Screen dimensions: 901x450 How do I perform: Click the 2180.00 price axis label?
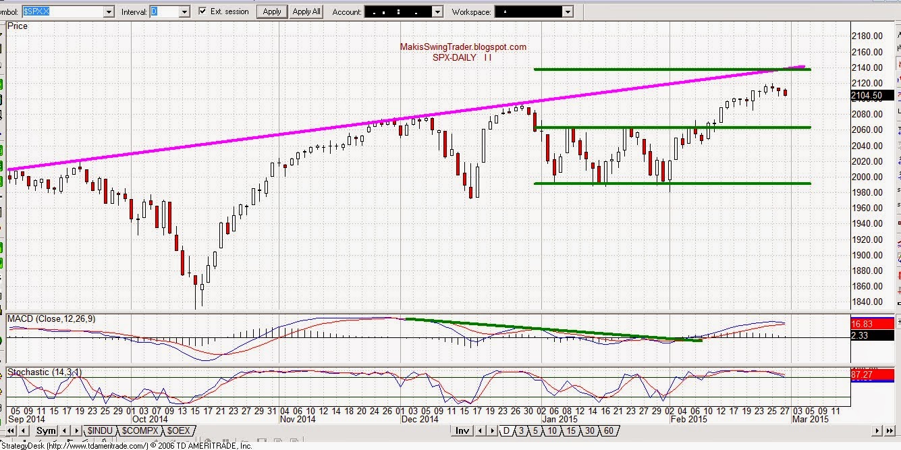pos(867,36)
